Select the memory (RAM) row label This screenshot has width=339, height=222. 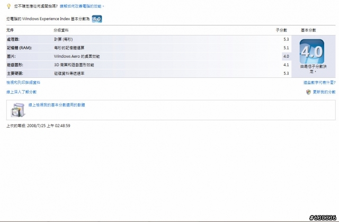coord(20,48)
